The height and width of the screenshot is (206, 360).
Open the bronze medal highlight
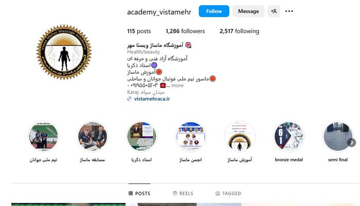pos(289,136)
